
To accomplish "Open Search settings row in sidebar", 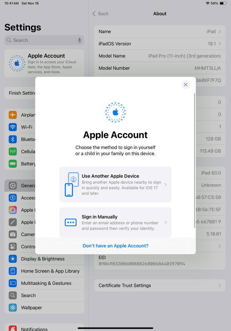I will coord(44,295).
